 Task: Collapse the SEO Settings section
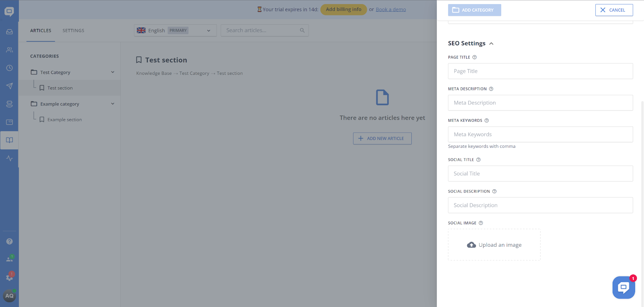click(x=491, y=43)
